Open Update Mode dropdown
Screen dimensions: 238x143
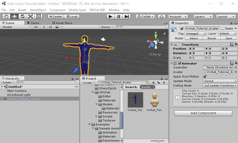(x=220, y=81)
